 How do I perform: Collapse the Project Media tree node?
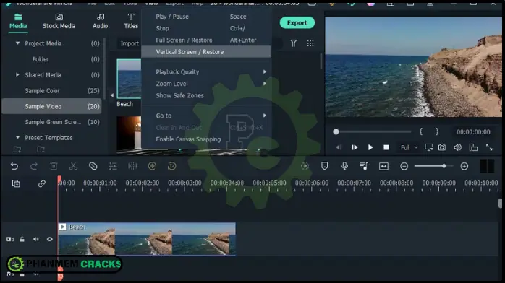(17, 43)
